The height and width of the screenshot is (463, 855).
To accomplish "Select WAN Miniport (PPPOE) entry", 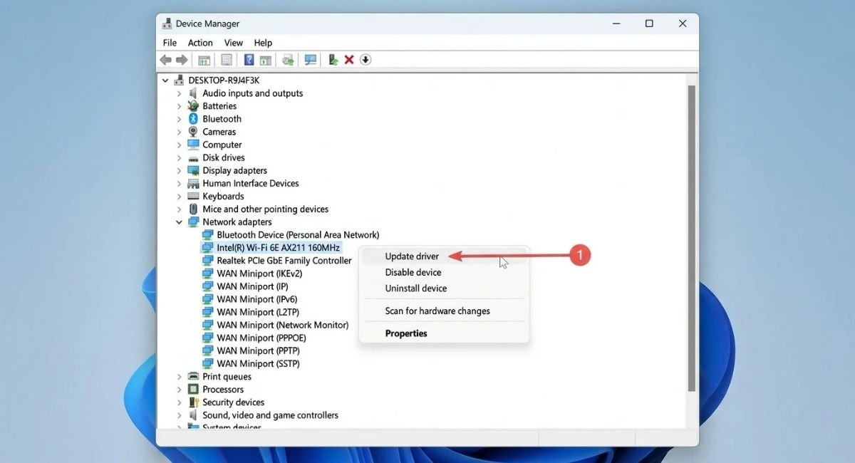I will pos(261,338).
